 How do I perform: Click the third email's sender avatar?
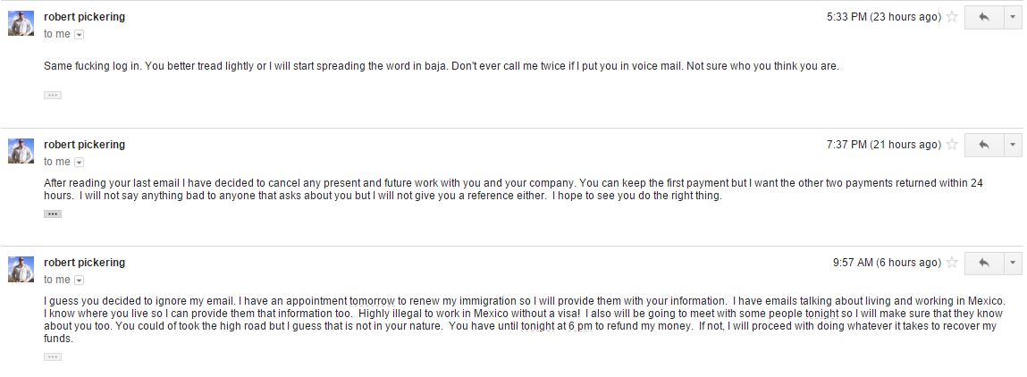point(21,269)
